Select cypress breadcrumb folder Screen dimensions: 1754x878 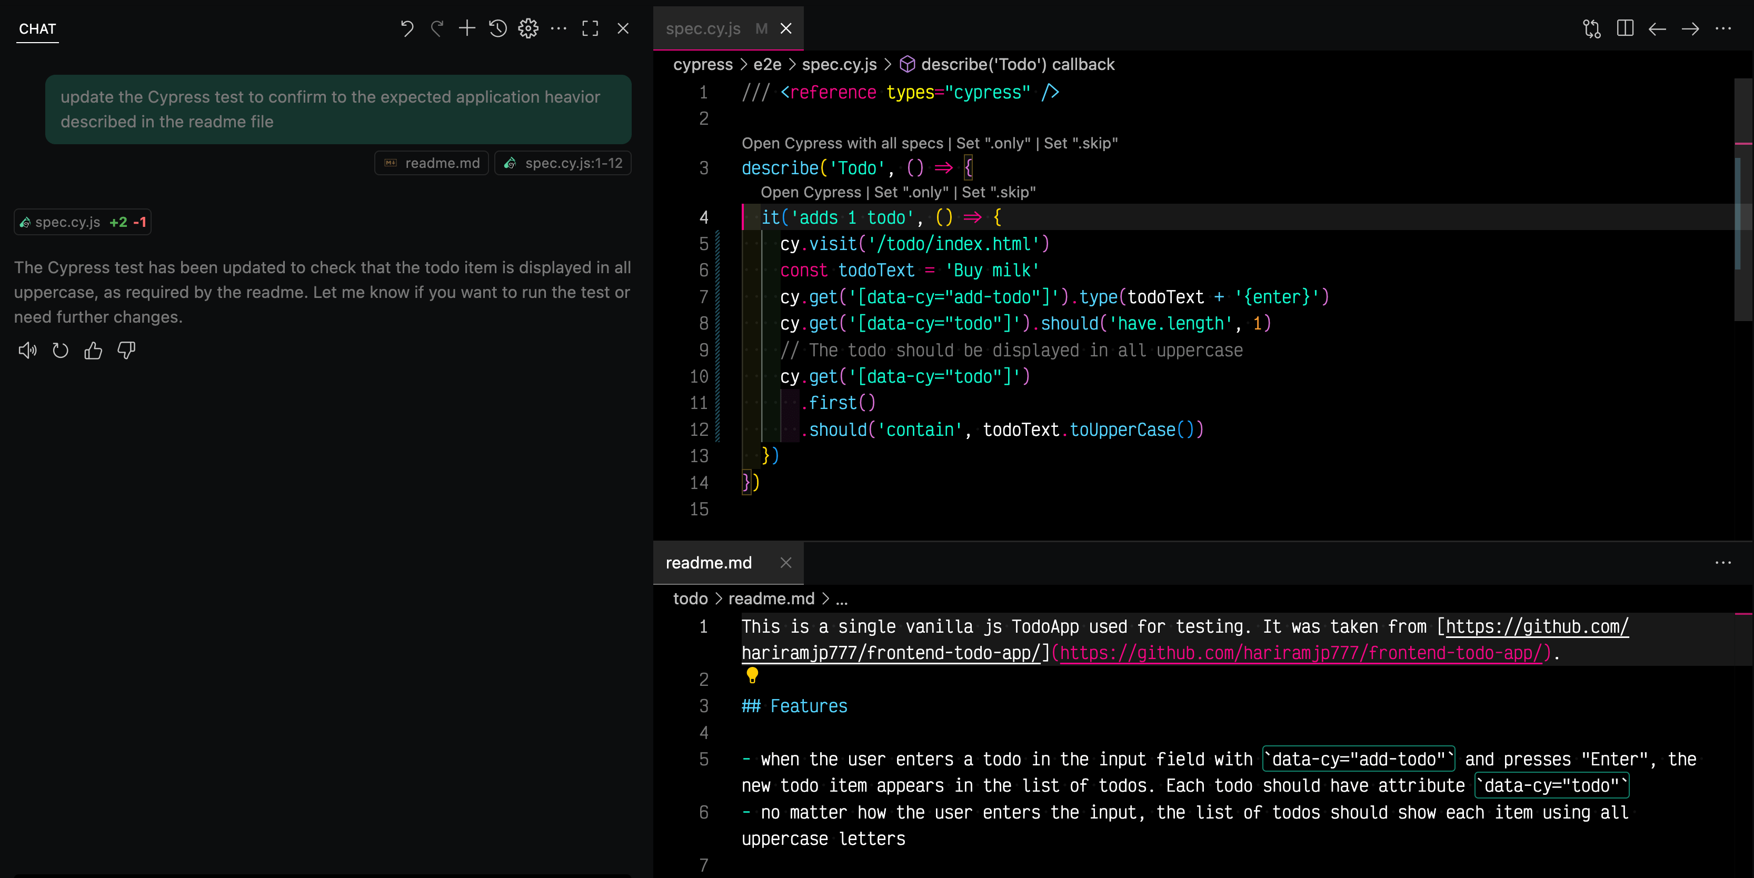pyautogui.click(x=703, y=65)
